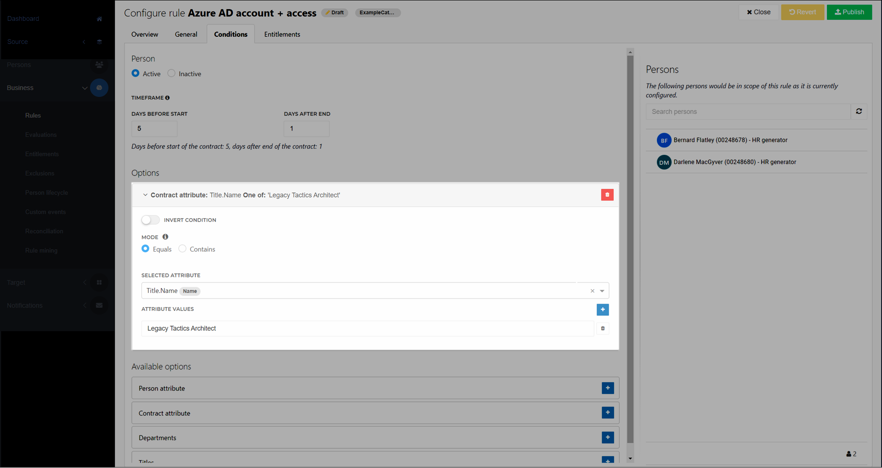882x468 pixels.
Task: Publish the rule
Action: [x=849, y=12]
